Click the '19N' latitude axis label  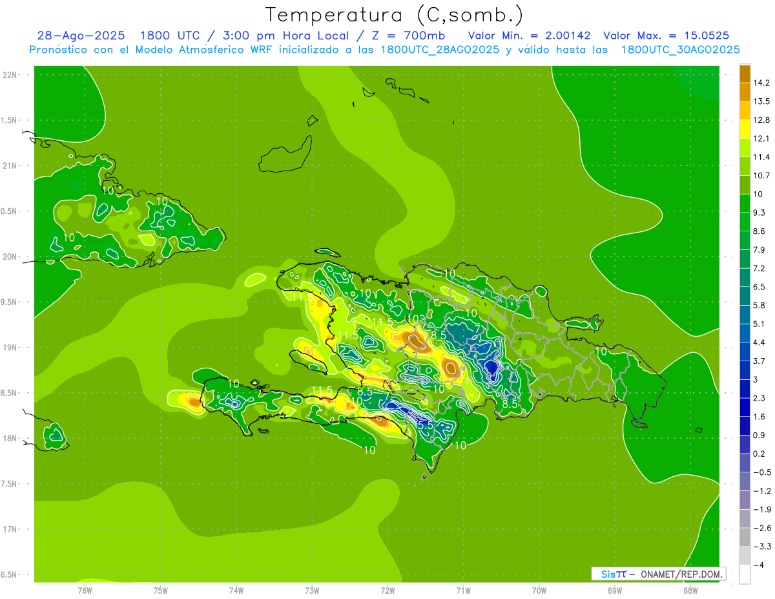click(10, 348)
